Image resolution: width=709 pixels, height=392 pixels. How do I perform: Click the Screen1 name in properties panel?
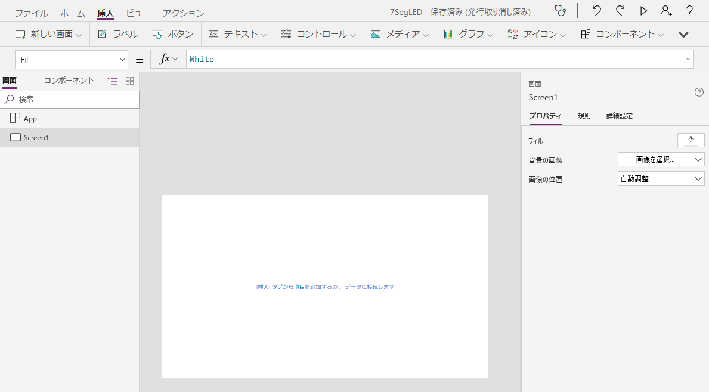[543, 97]
